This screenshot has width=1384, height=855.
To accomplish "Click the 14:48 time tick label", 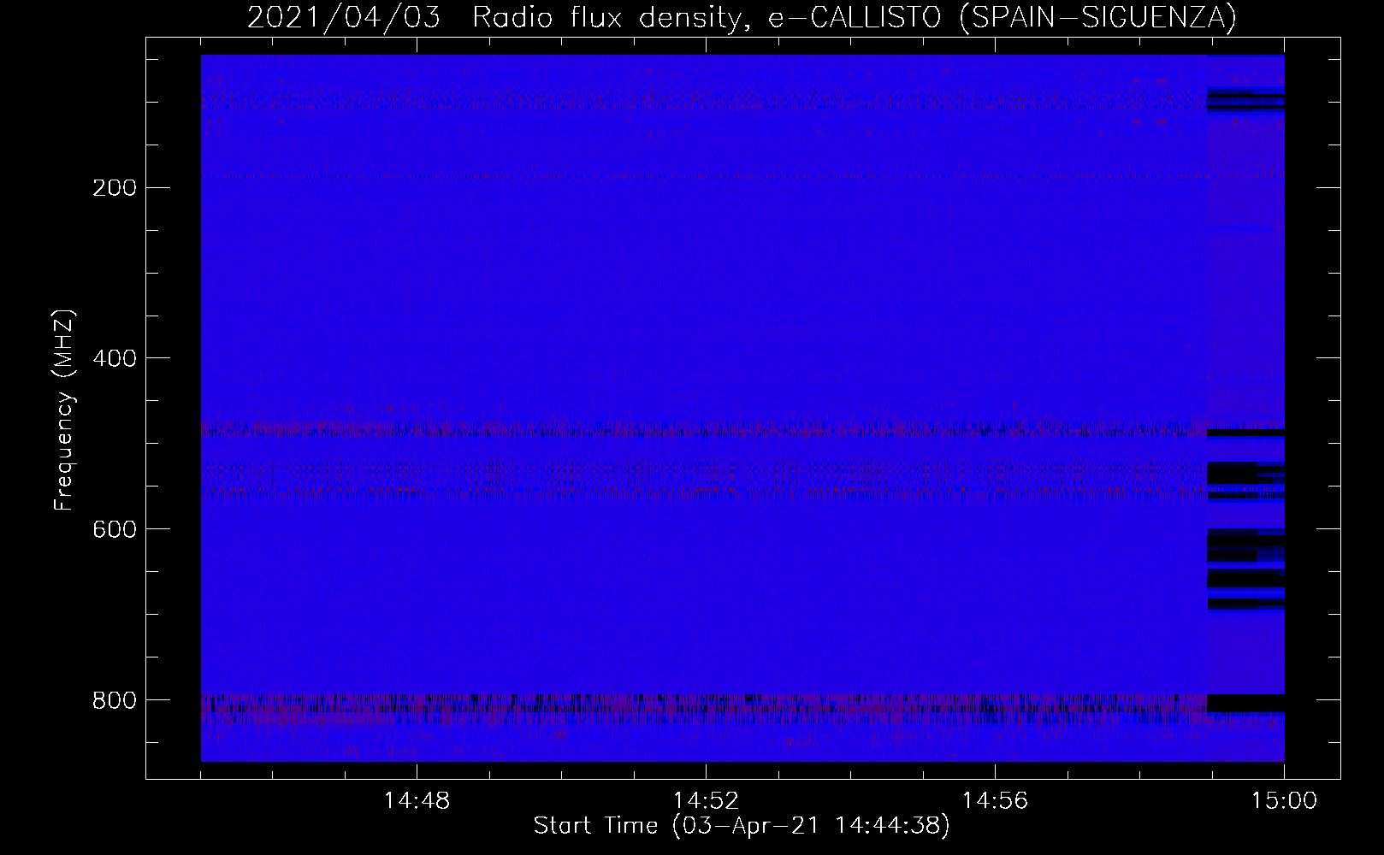I will pyautogui.click(x=417, y=801).
